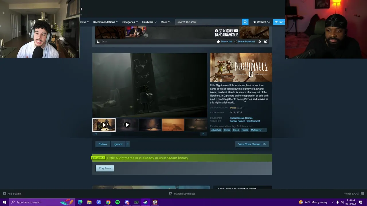
Task: Open the Wishlist with star icon
Action: (x=261, y=22)
